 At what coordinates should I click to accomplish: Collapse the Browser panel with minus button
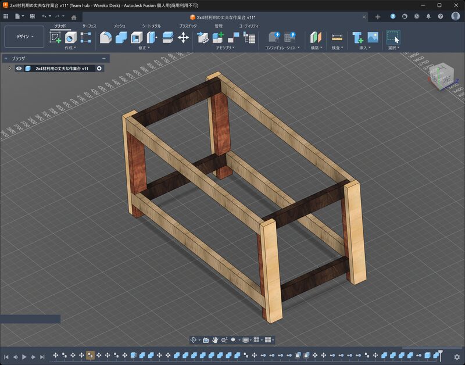(x=103, y=58)
